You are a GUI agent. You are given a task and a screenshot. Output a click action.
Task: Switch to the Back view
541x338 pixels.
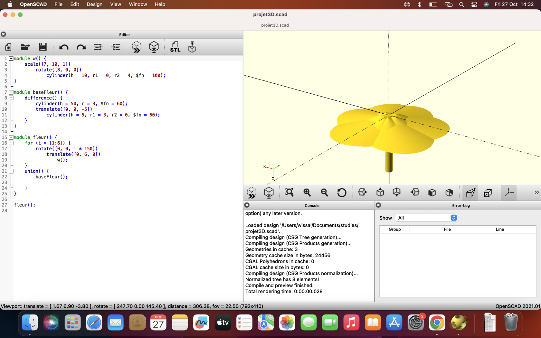pos(449,192)
